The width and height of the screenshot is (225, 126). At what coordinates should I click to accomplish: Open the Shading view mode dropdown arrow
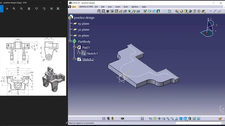point(191,120)
